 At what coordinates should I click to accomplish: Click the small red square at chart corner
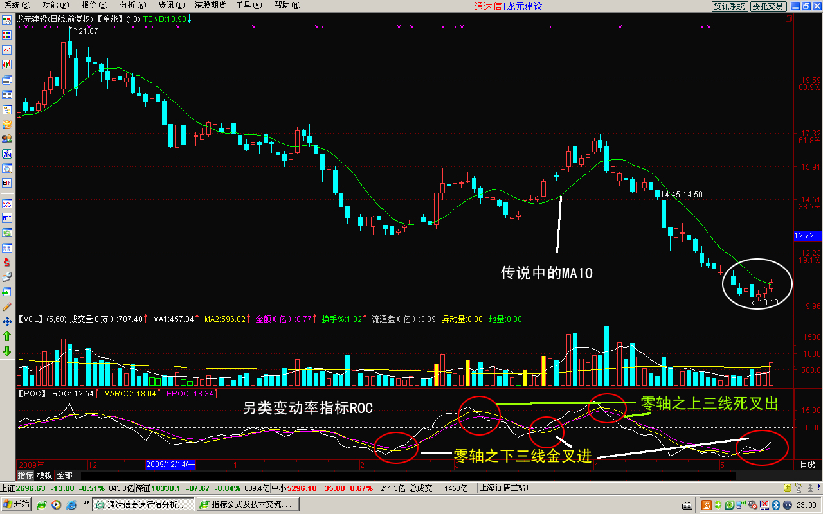[x=789, y=19]
